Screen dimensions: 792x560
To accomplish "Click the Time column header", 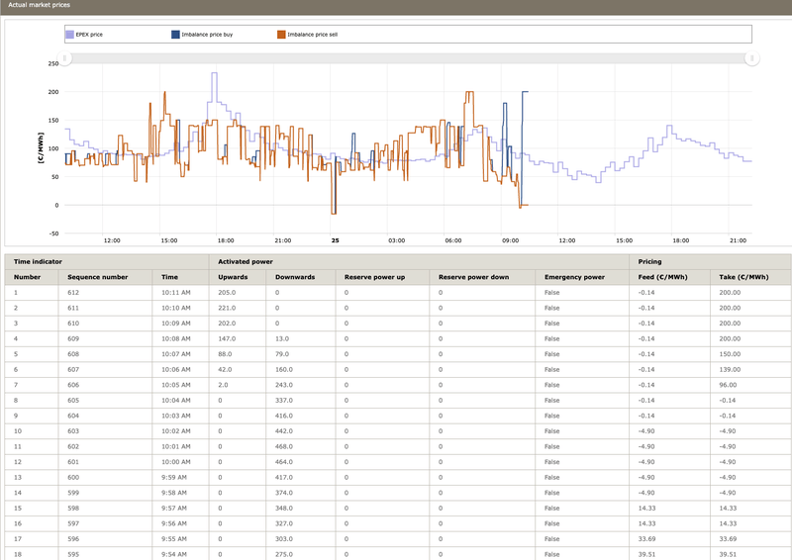I will tap(169, 277).
